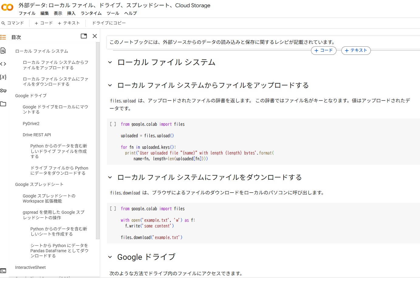420x281 pixels.
Task: Open the ファイル menu
Action: pos(27,13)
